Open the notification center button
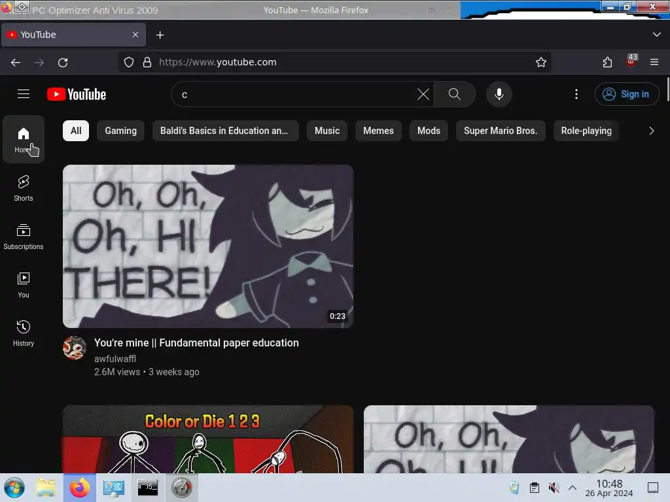 tap(653, 488)
